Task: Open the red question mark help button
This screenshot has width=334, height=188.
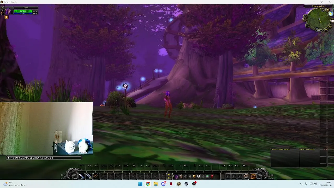Action: tap(212, 177)
